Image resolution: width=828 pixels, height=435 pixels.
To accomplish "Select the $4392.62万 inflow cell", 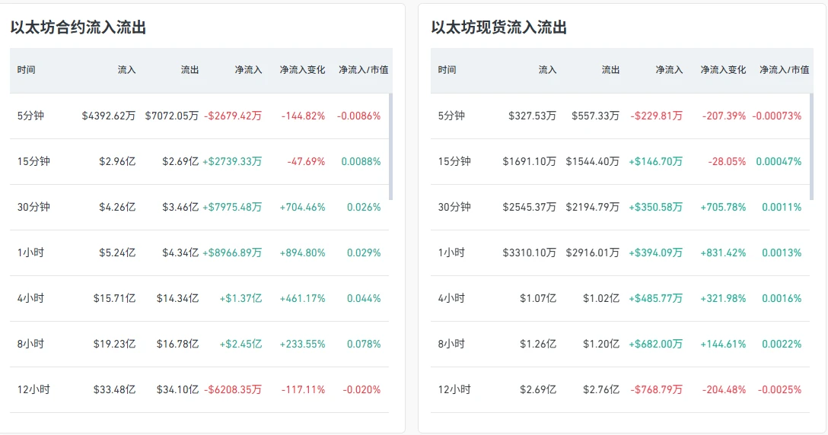I will 109,116.
